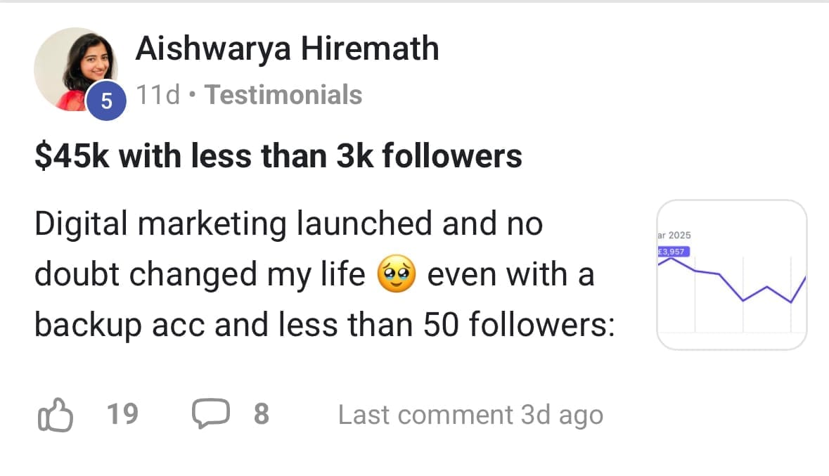Open author name Aishwarya Hiremath
This screenshot has width=829, height=476.
click(287, 49)
